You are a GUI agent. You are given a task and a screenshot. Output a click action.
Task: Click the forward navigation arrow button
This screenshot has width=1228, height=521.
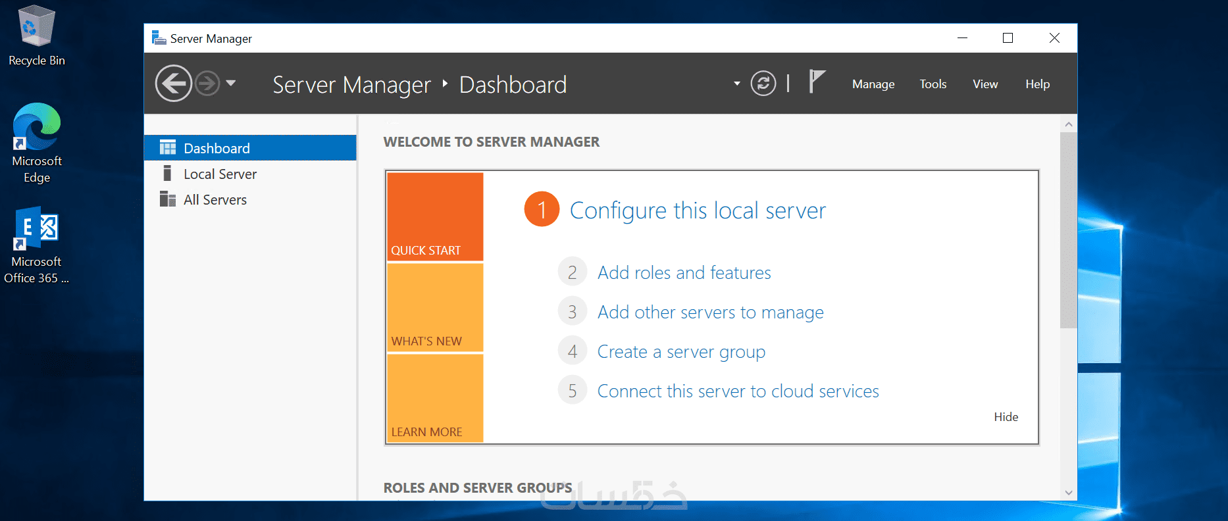tap(208, 84)
